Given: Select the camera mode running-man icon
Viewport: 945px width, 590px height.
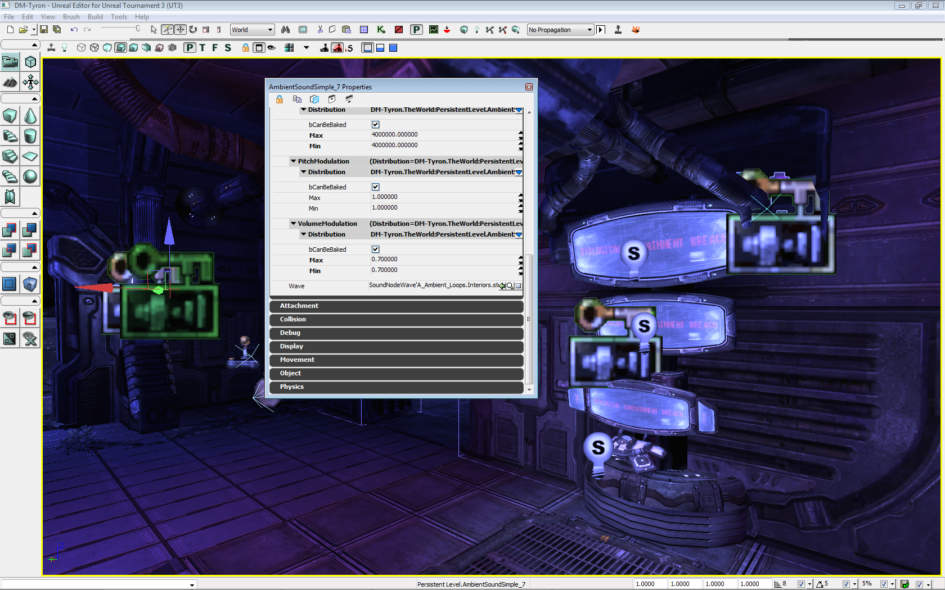Looking at the screenshot, I should tap(168, 30).
